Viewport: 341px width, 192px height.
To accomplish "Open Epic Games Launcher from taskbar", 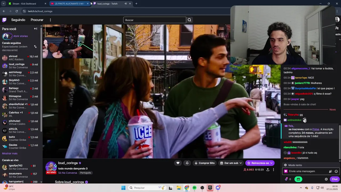I will (210, 188).
